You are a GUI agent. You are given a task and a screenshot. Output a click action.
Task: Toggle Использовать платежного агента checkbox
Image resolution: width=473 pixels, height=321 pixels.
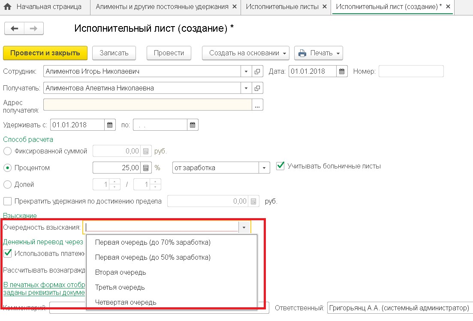7,253
